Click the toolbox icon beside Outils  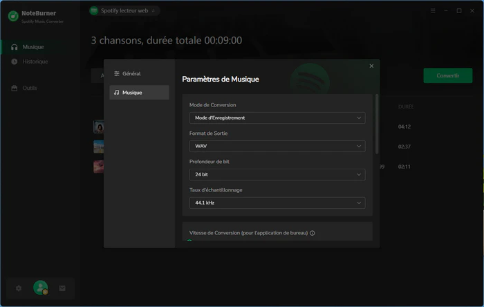(x=15, y=88)
